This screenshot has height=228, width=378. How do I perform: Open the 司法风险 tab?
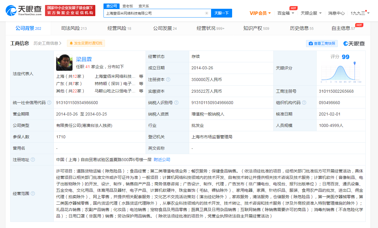74,28
